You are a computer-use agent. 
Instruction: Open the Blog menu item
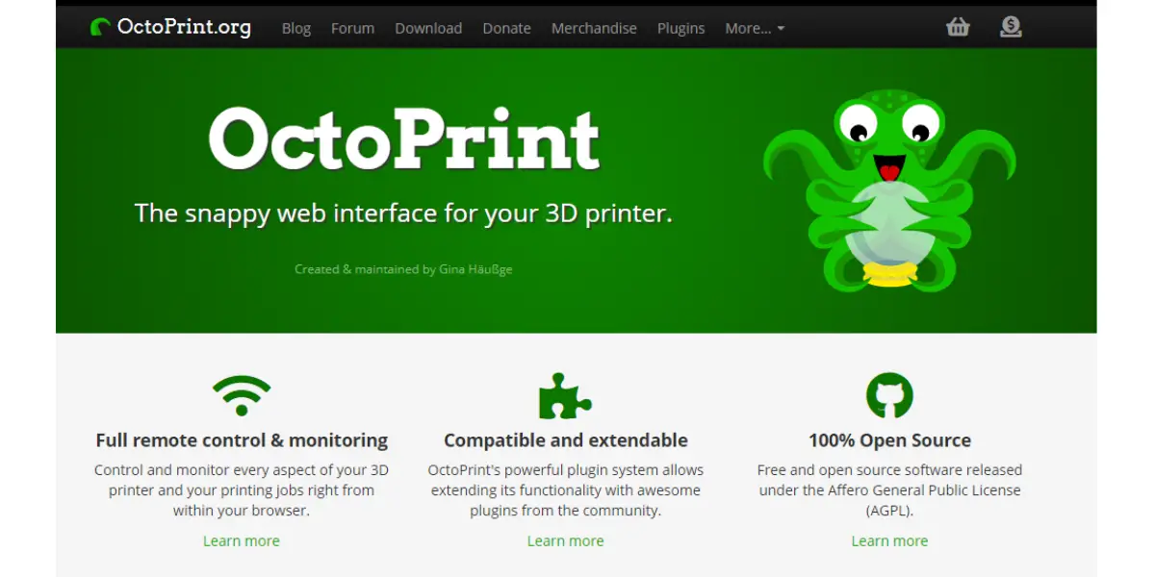[296, 28]
